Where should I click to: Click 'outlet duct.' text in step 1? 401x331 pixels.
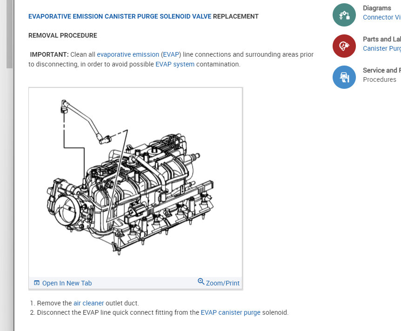click(122, 303)
